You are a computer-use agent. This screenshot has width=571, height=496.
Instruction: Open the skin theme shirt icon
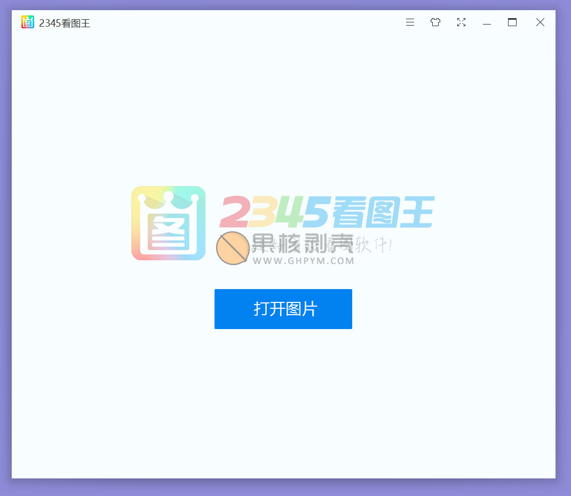pyautogui.click(x=435, y=22)
